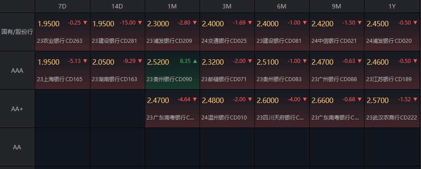Open 23农业银行CD263 bond link
Viewport: 421px width, 169px height.
pos(60,41)
